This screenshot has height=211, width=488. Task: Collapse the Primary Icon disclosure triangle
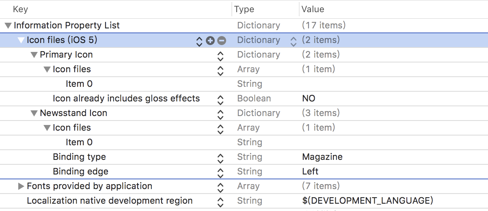(34, 55)
